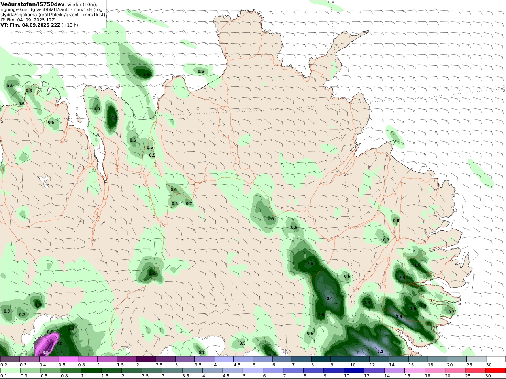Image resolution: width=506 pixels, height=379 pixels.
Task: Click the bright red swatch ending the lower legend
Action: click(496, 370)
